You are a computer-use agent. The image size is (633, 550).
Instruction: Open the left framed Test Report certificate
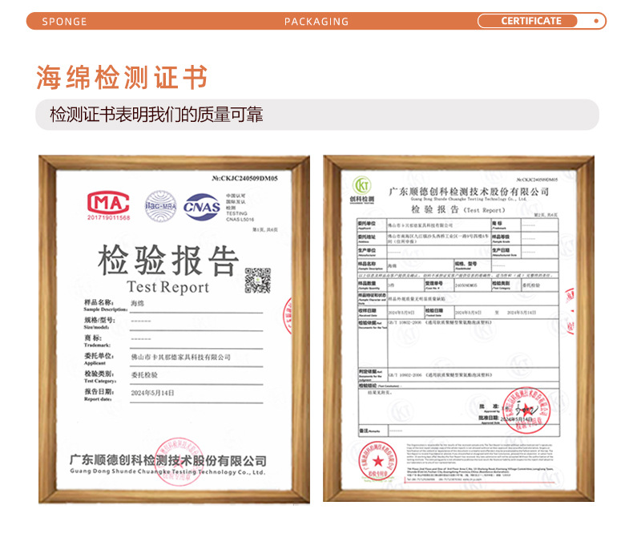(175, 329)
